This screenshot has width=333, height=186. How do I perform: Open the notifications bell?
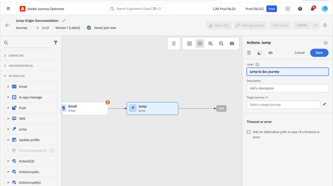(x=312, y=9)
